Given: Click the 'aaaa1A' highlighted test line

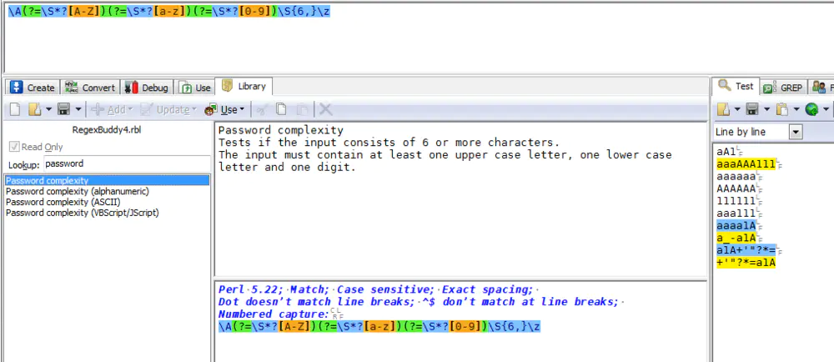Looking at the screenshot, I should [x=736, y=225].
